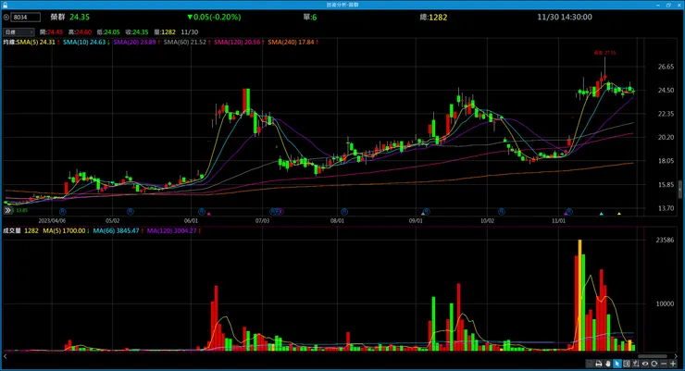Click the vertical scroll handle on the chart's right edge
Viewport: 685px width, 371px height.
click(679, 190)
